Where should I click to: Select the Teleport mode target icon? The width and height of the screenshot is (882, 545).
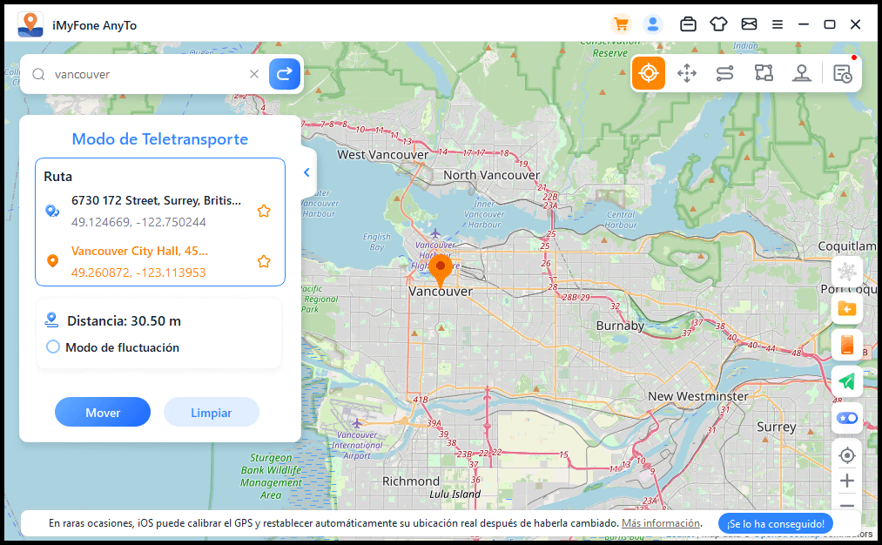(x=649, y=74)
